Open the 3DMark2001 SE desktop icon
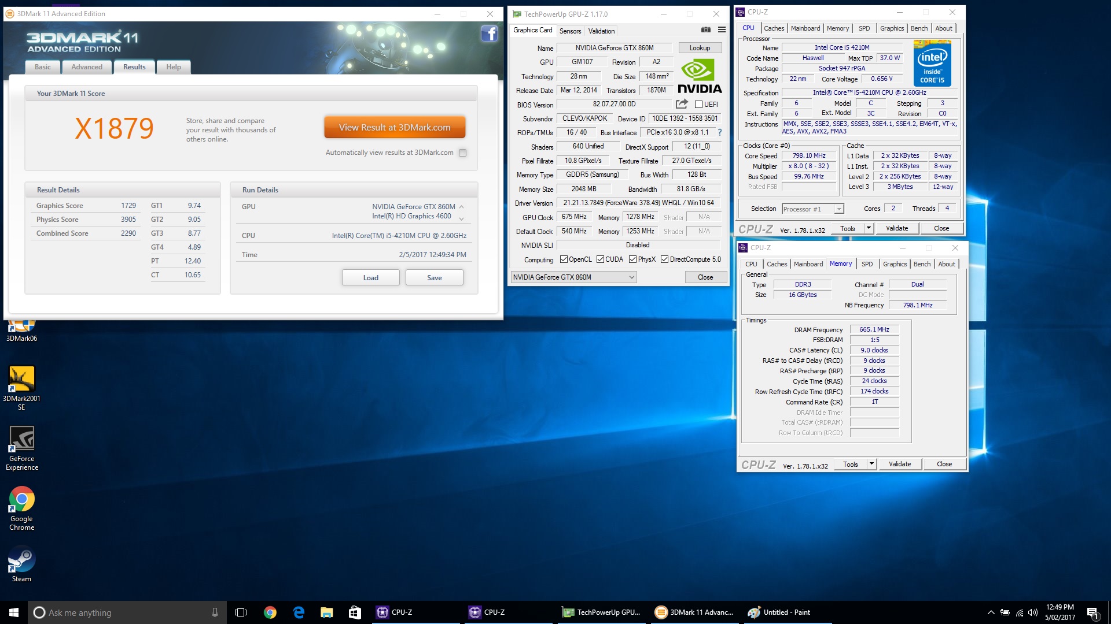 [21, 388]
